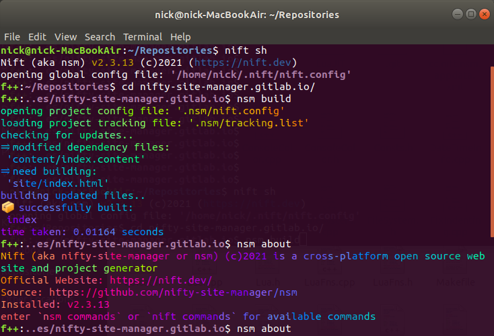Screen dimensions: 494x336
Task: Open the https://nift.dev link in version line
Action: coord(242,62)
